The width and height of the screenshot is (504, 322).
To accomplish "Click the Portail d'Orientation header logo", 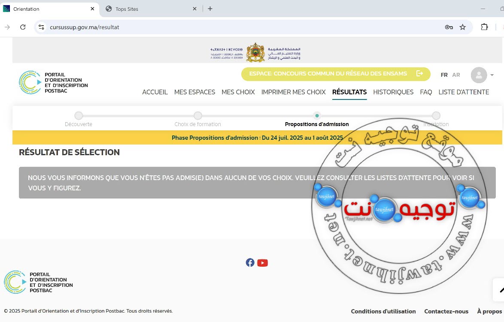I will (x=53, y=82).
